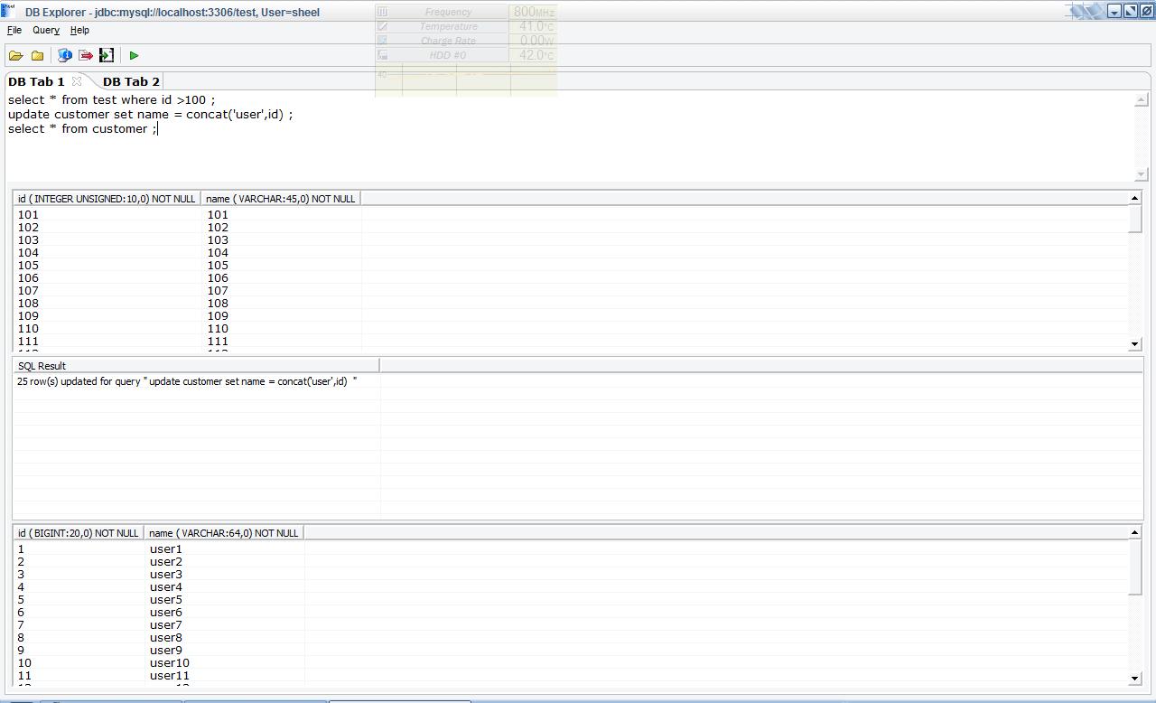Click name VARCHAR:64 column header

pyautogui.click(x=223, y=533)
